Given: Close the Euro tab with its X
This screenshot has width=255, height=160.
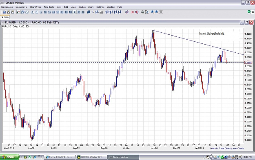Looking at the screenshot, I should click(2, 17).
